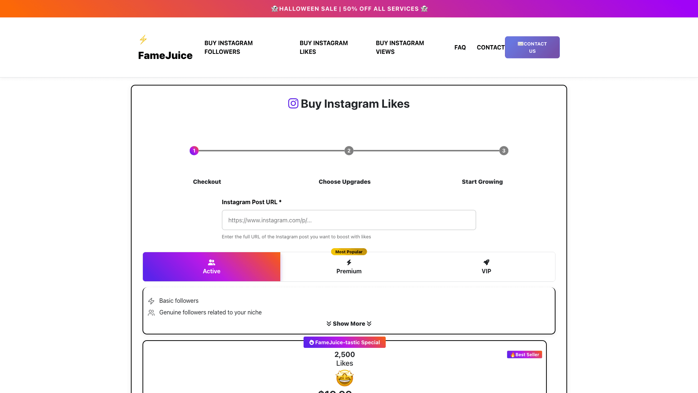
Task: Click the lightning bolt FameJuice logo icon
Action: point(143,39)
